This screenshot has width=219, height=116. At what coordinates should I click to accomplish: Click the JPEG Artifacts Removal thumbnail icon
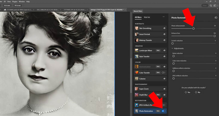coord(137,105)
